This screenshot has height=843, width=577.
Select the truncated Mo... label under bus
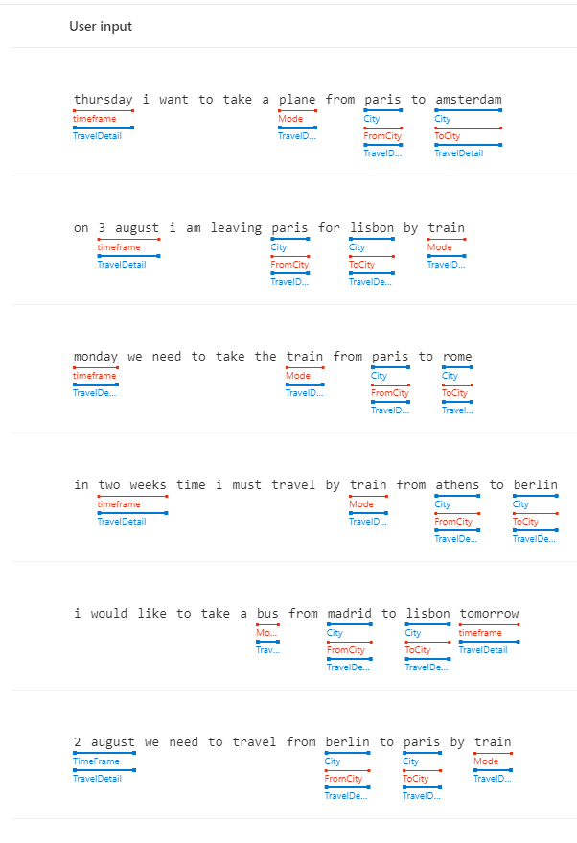266,633
